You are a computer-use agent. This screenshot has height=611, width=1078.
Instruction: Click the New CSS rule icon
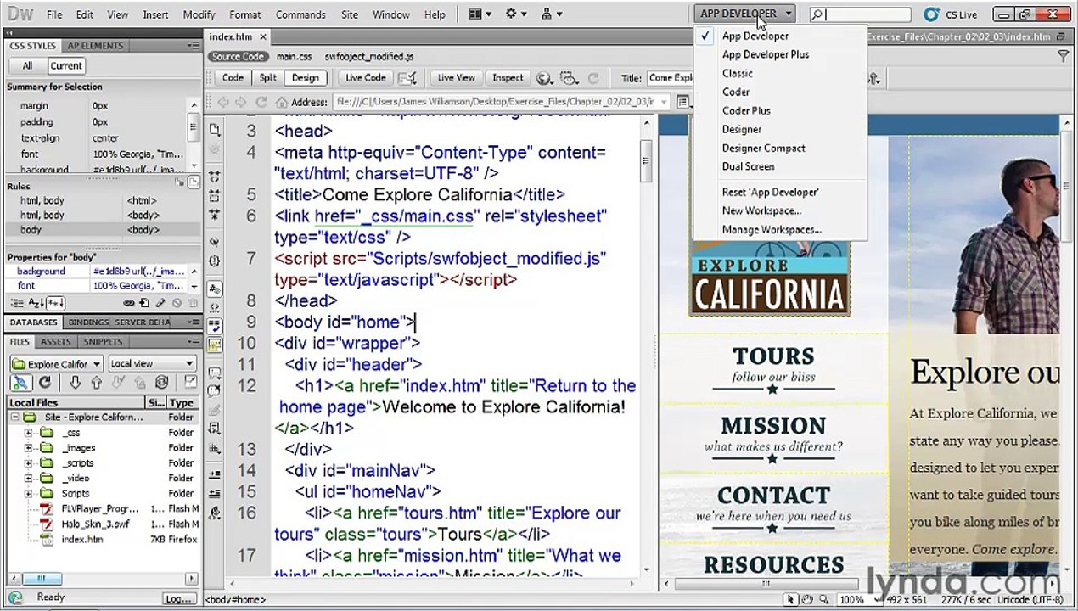[144, 303]
